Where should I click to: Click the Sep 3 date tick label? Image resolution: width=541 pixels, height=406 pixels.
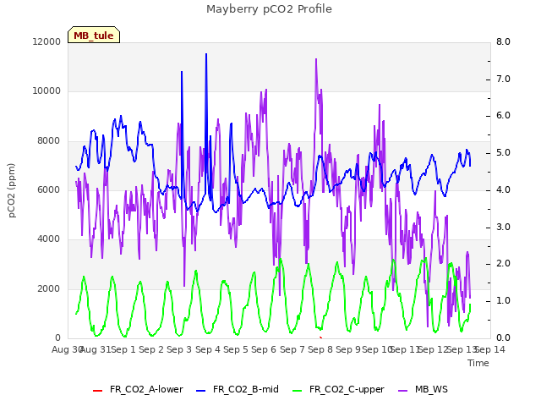point(179,349)
